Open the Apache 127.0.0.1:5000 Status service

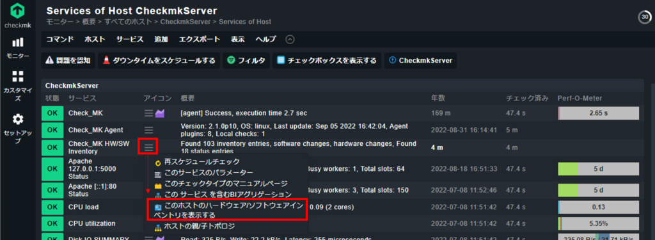coord(92,169)
